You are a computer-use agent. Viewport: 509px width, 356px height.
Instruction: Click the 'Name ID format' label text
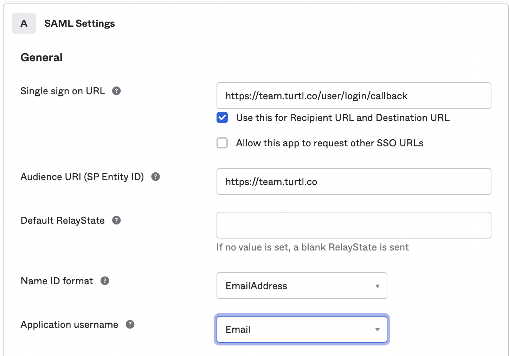pos(57,281)
